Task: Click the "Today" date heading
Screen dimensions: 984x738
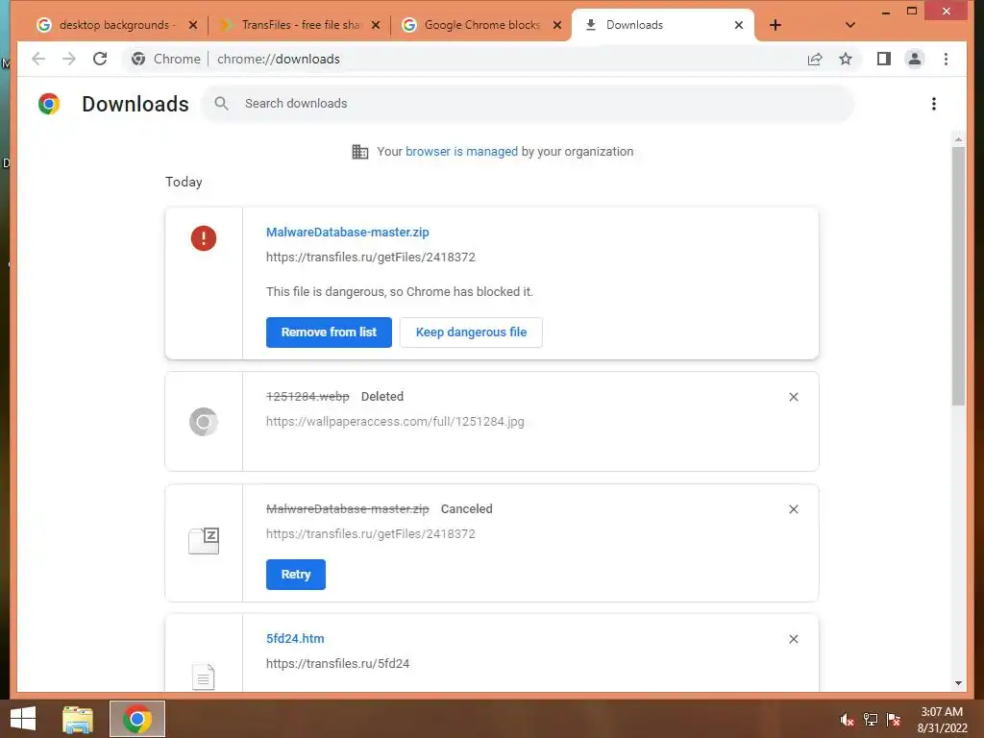Action: tap(184, 182)
